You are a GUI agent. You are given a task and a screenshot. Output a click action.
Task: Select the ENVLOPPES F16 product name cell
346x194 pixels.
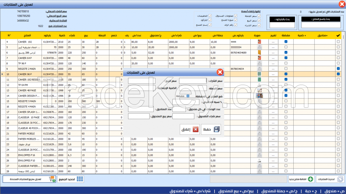pyautogui.click(x=30, y=155)
